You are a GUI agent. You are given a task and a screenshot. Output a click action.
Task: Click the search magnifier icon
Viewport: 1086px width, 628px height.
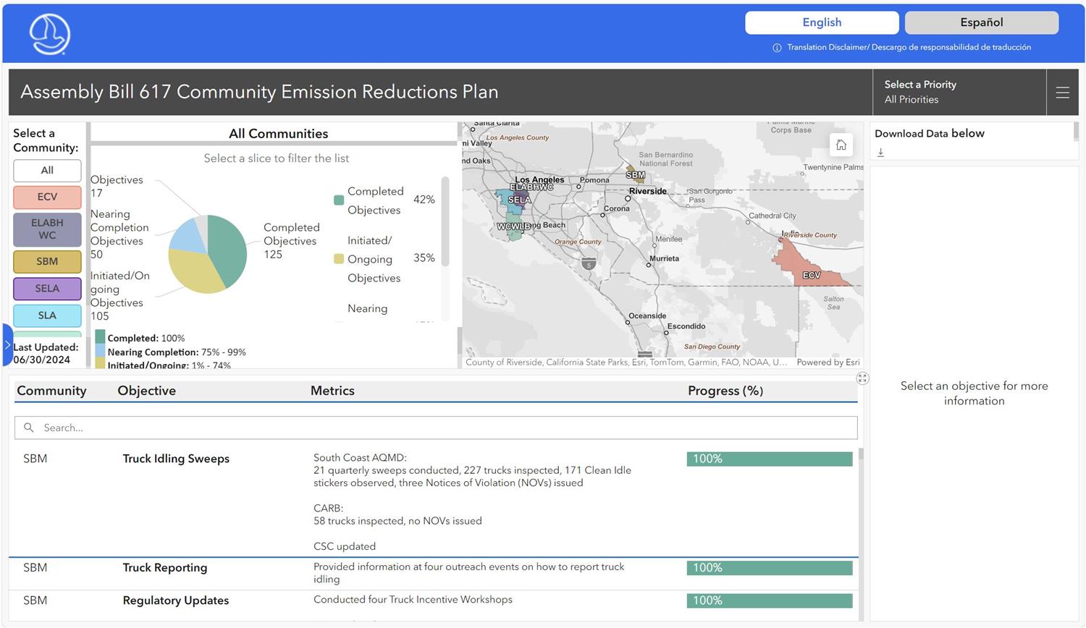[x=29, y=428]
